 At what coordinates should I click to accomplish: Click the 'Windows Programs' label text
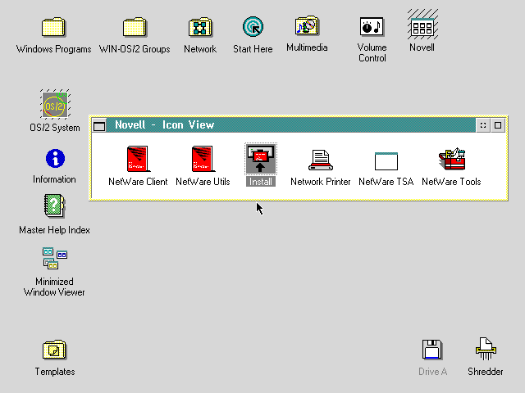click(53, 49)
